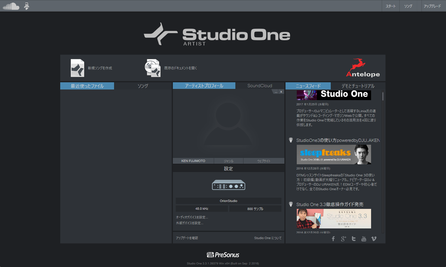
Task: Click the ウェブサイト field
Action: click(x=264, y=161)
